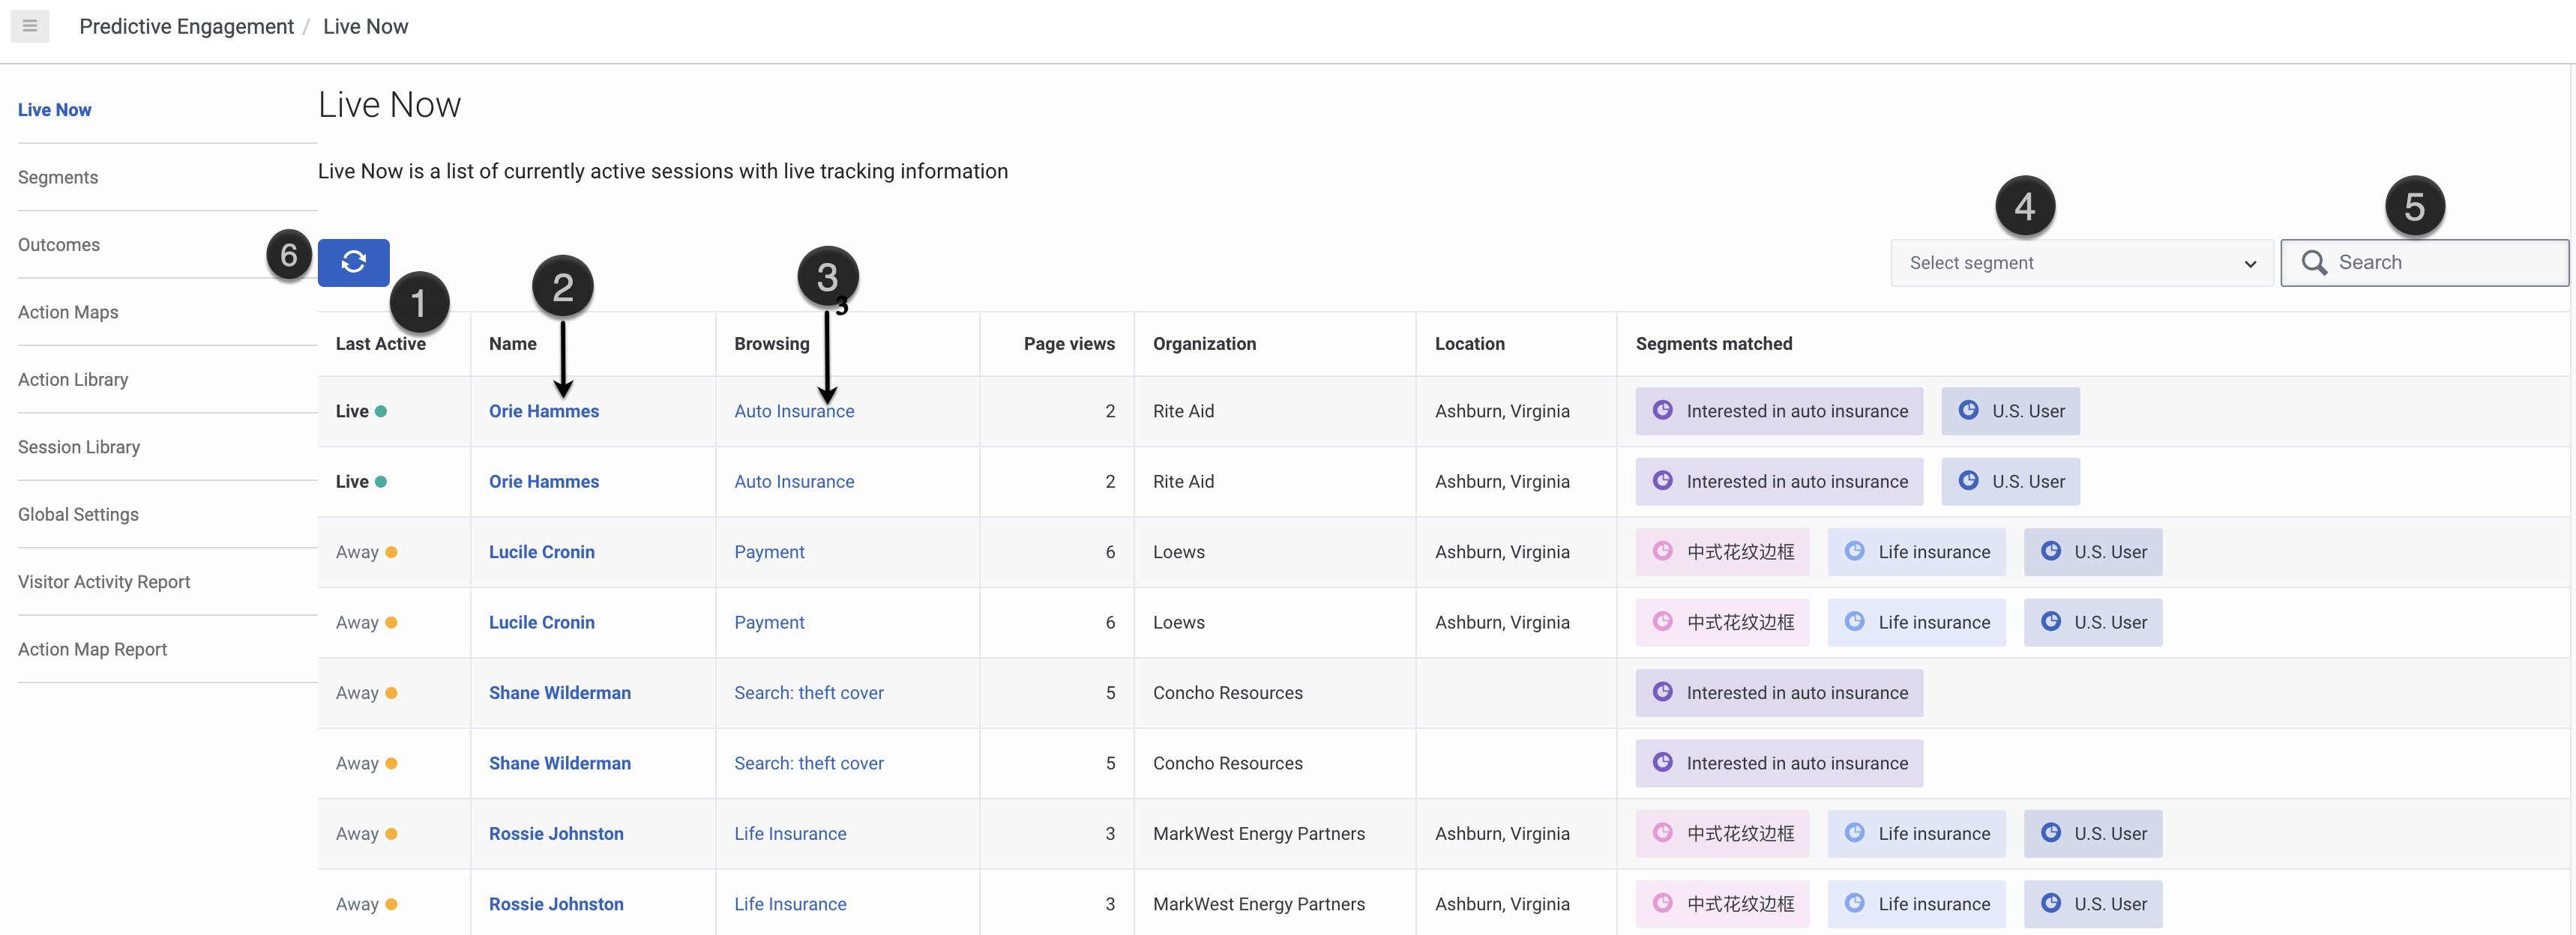This screenshot has width=2576, height=935.
Task: Click second Shane Wilderman row's auto insurance tag
Action: point(1779,763)
